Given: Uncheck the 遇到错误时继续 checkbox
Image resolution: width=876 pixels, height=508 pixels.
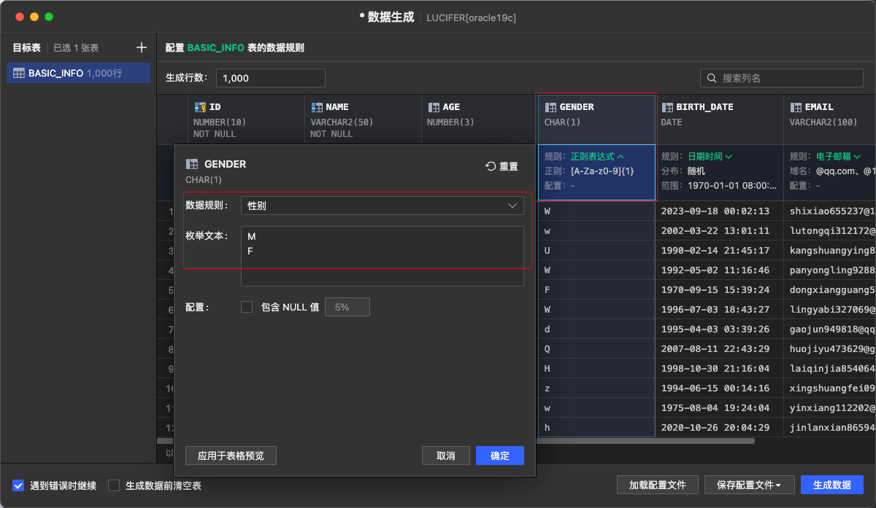Looking at the screenshot, I should (x=18, y=485).
